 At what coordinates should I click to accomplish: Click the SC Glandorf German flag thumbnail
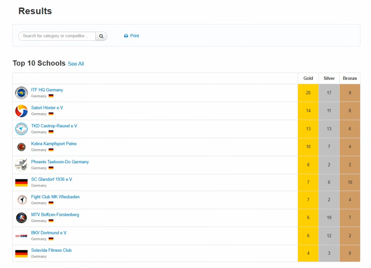pos(21,183)
